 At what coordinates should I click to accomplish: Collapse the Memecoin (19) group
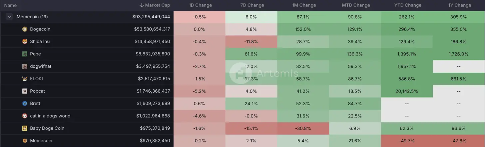tap(9, 17)
